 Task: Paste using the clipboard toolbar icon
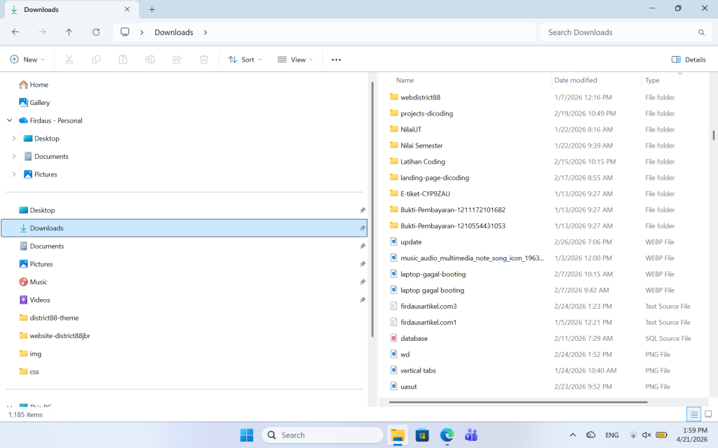(123, 59)
